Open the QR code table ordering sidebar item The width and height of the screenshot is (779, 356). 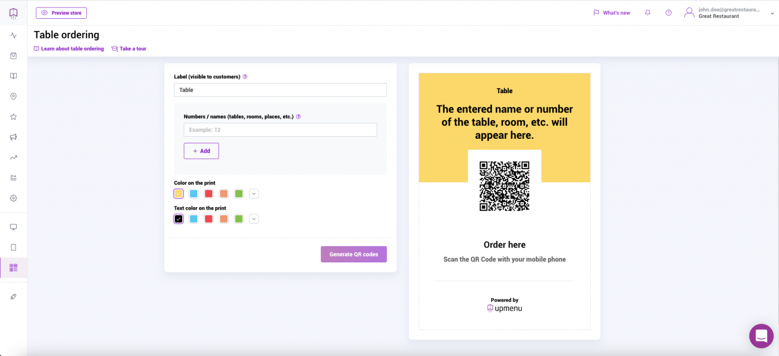(x=14, y=268)
